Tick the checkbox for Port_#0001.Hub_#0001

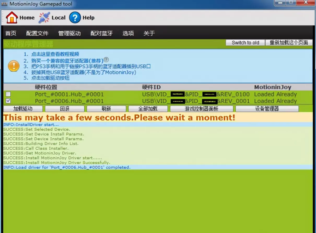pos(8,94)
